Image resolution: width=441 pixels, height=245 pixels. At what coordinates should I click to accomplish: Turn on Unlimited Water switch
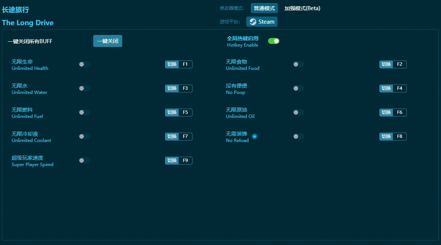coord(84,88)
